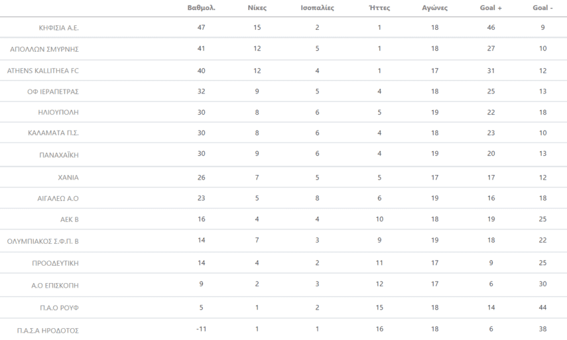Click the -11 points cell for ΗΡΟΔΟΤΟΣ
Viewport: 567px width, 340px height.
pos(200,329)
